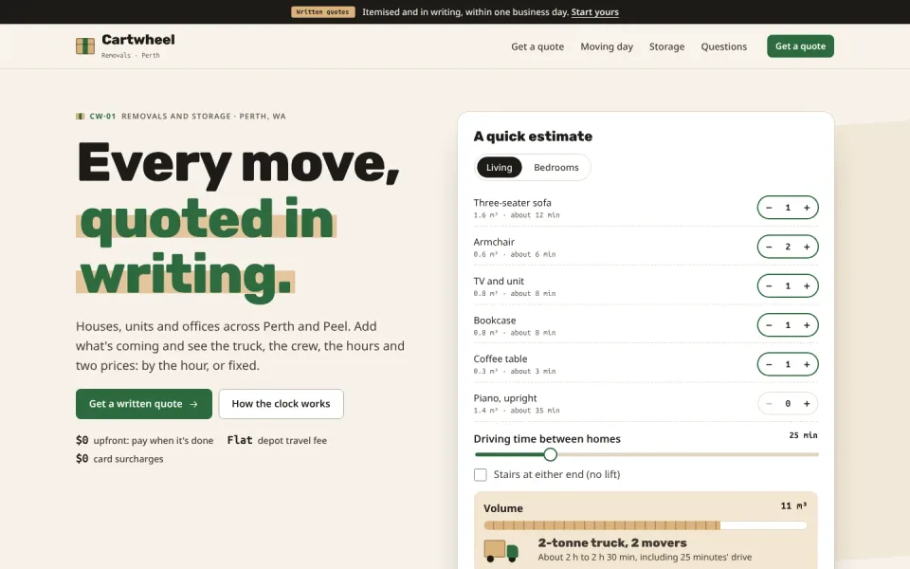910x569 pixels.
Task: Click the '11 m³' volume value
Action: (793, 505)
